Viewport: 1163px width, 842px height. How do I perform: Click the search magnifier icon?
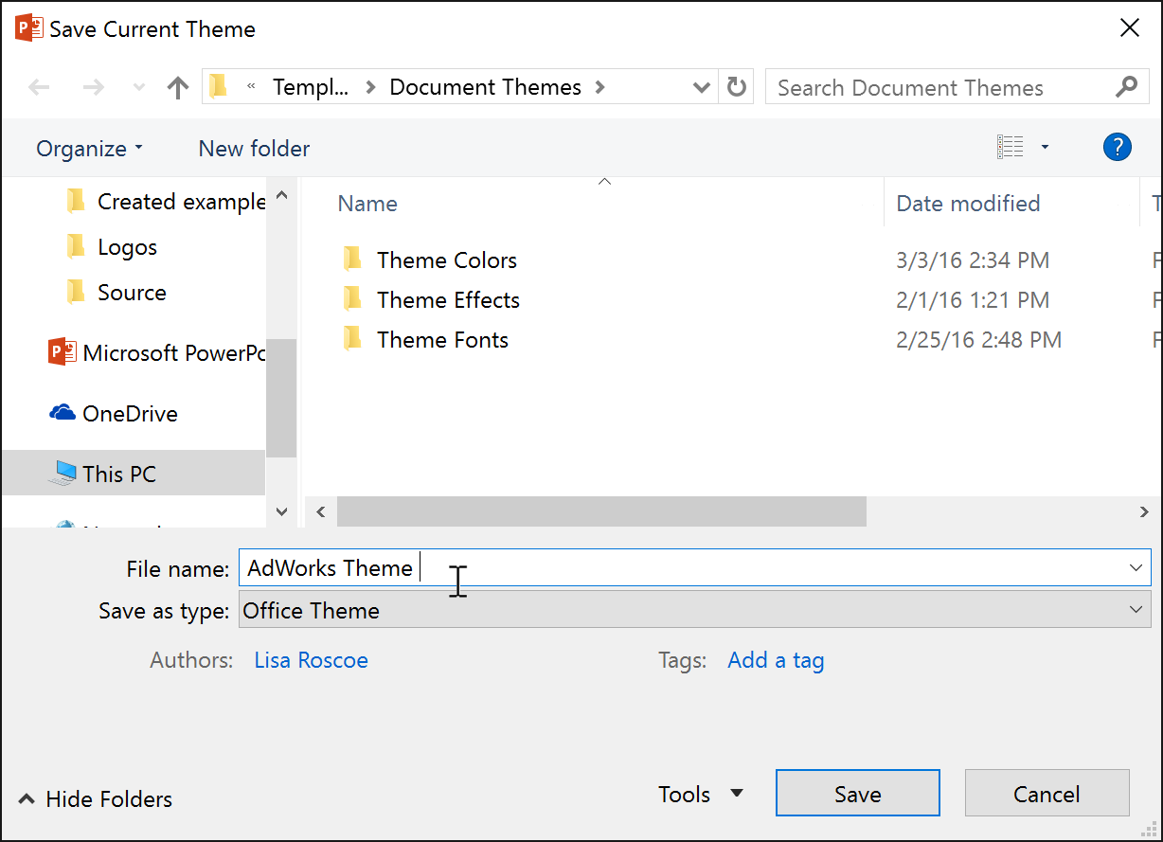tap(1126, 88)
